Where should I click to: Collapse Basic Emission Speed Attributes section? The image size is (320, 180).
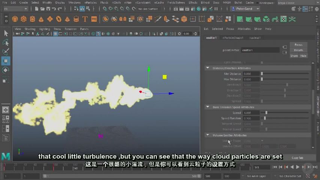207,107
